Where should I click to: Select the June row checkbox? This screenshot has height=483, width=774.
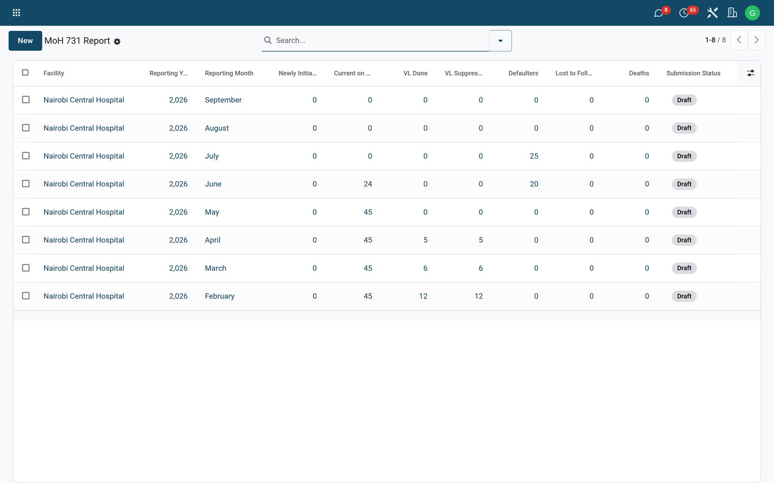point(26,184)
